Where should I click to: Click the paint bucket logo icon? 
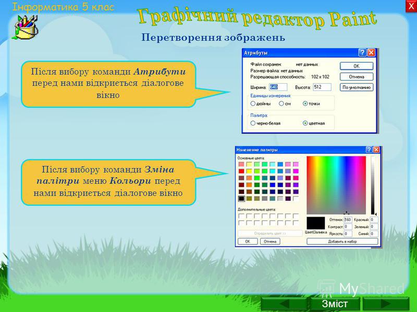coord(26,28)
